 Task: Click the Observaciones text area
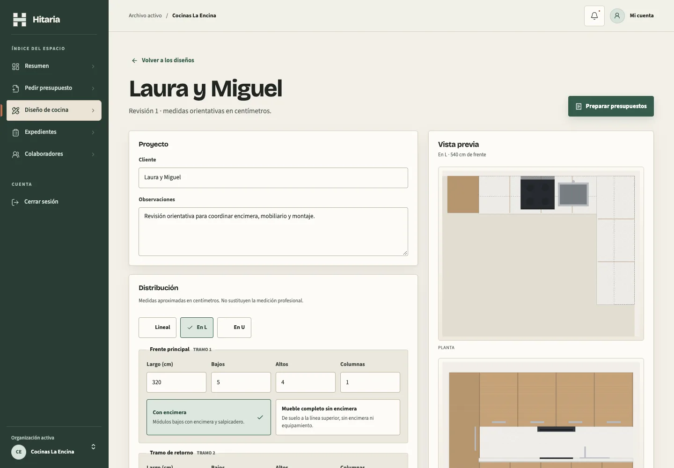[273, 232]
